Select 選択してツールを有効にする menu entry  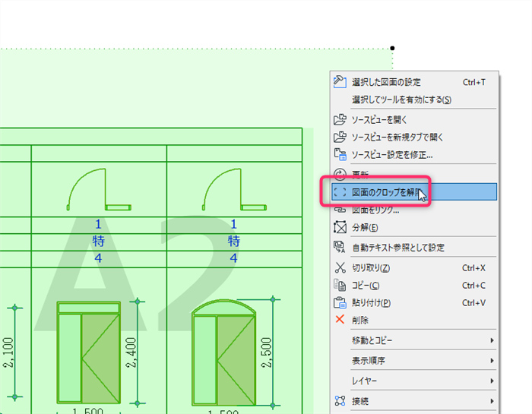414,100
